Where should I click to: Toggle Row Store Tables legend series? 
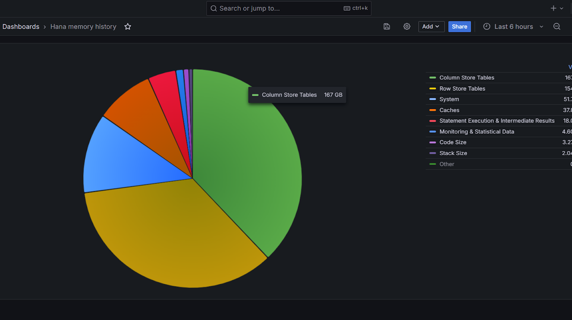click(x=462, y=88)
